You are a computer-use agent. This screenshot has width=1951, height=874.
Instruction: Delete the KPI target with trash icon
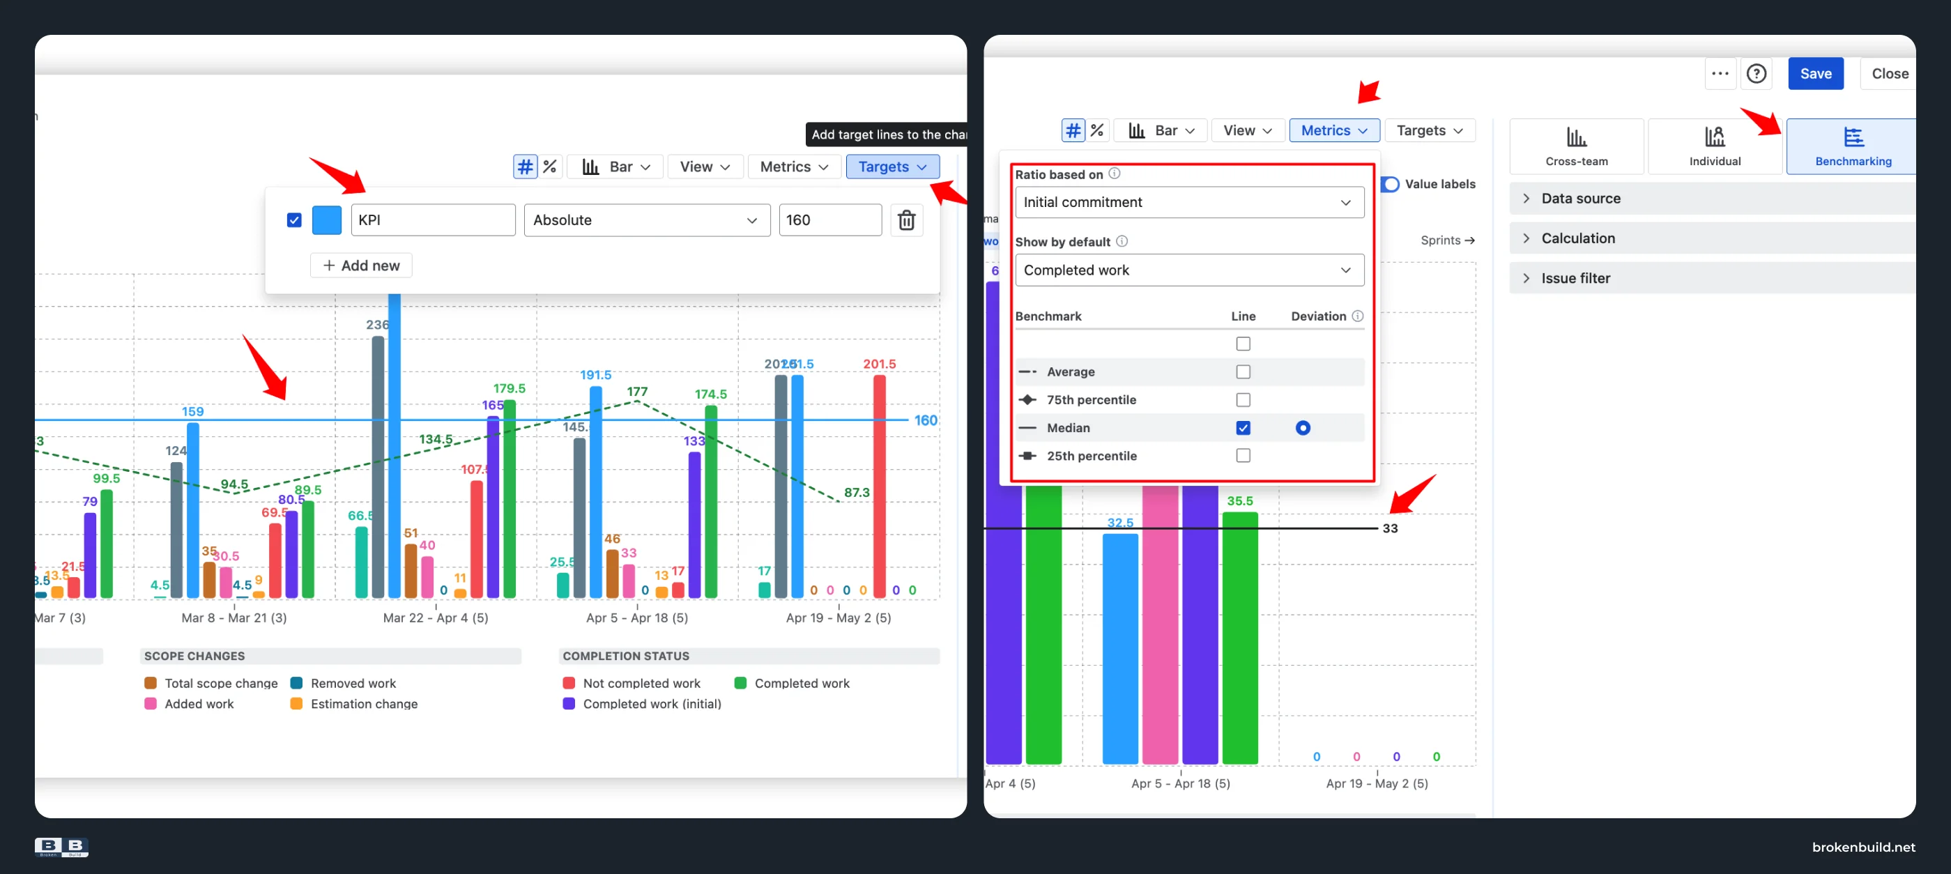coord(906,220)
